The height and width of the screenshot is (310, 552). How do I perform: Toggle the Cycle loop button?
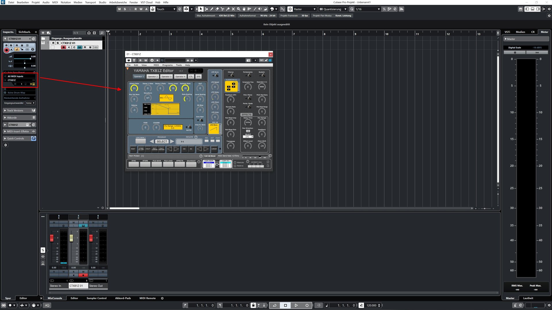pyautogui.click(x=275, y=305)
